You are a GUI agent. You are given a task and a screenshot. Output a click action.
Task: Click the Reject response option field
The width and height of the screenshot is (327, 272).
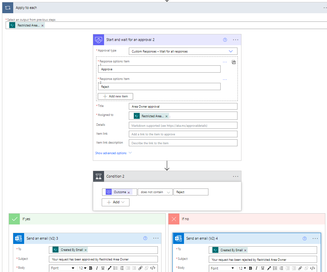click(x=159, y=87)
